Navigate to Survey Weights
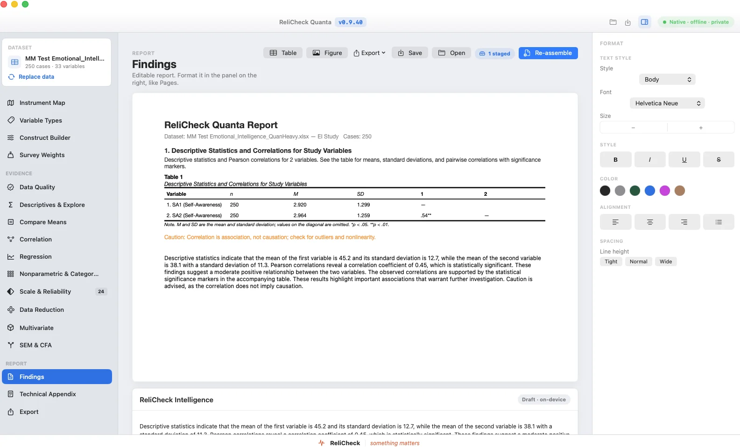The width and height of the screenshot is (740, 447). pos(57,155)
